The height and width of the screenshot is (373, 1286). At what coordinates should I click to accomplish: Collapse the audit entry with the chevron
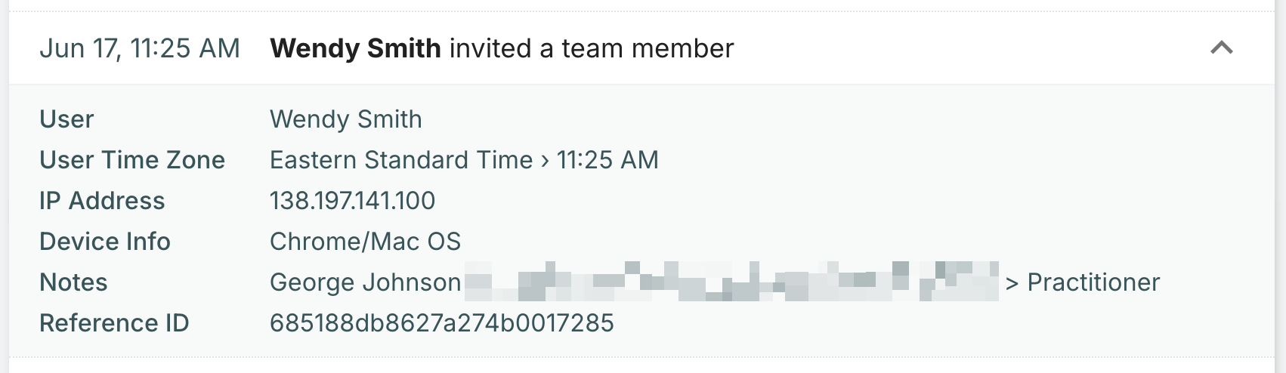[1221, 48]
